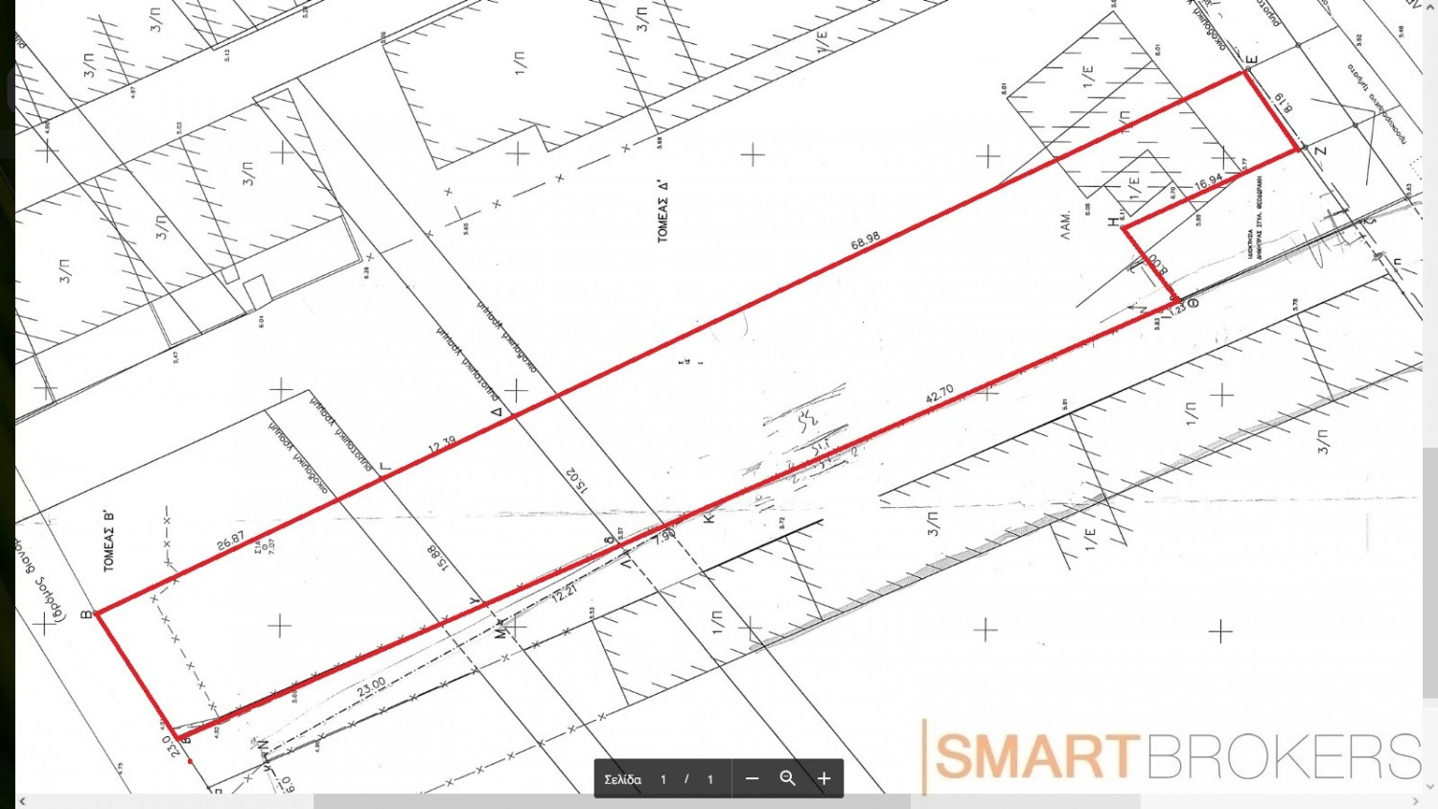
Task: Zoom in with the plus icon
Action: coord(823,779)
